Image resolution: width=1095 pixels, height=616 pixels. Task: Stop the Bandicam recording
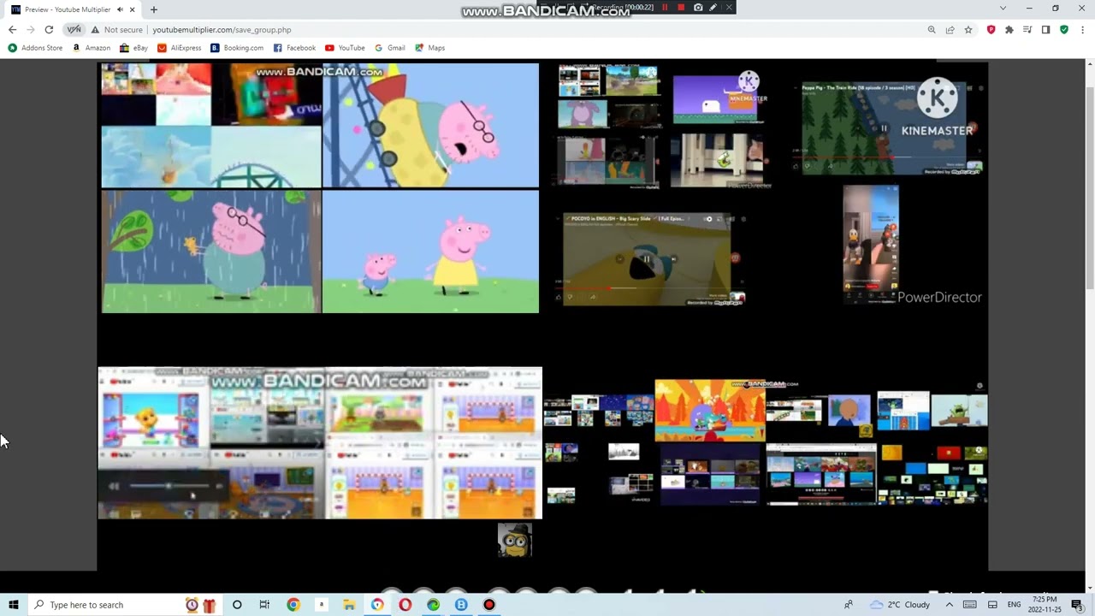[681, 8]
